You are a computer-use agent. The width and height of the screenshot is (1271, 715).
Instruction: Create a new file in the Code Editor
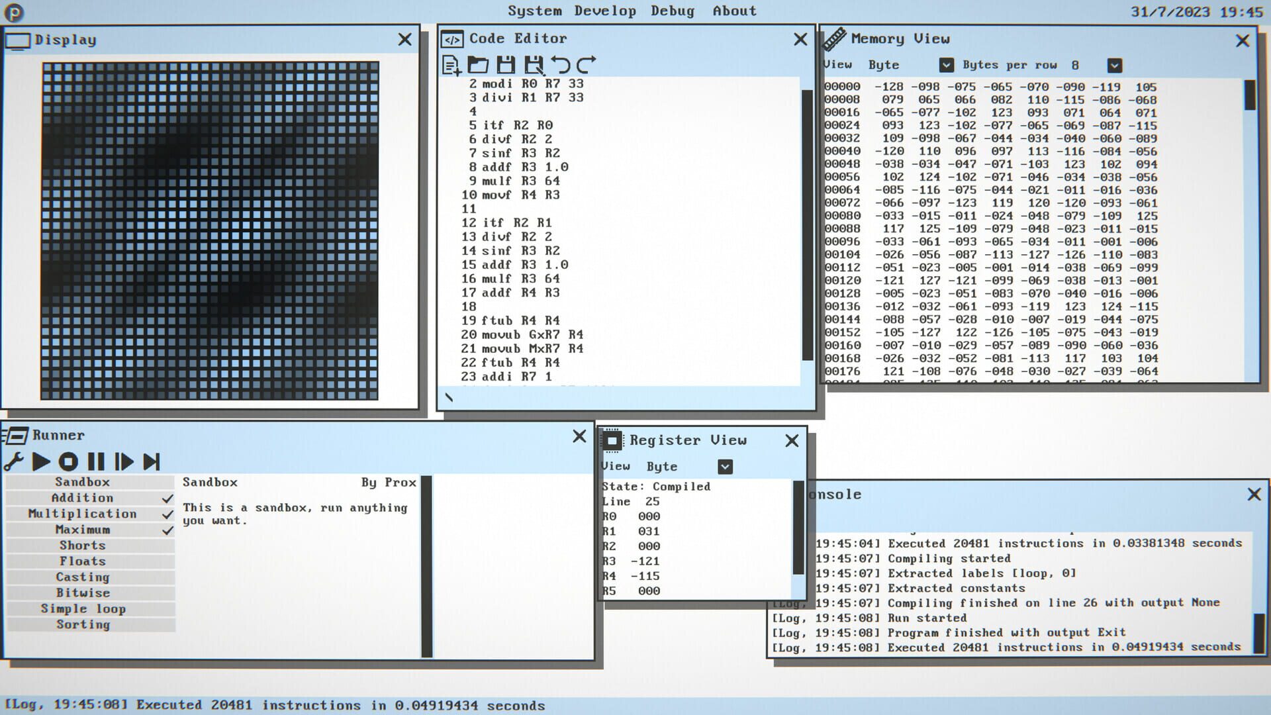click(451, 65)
